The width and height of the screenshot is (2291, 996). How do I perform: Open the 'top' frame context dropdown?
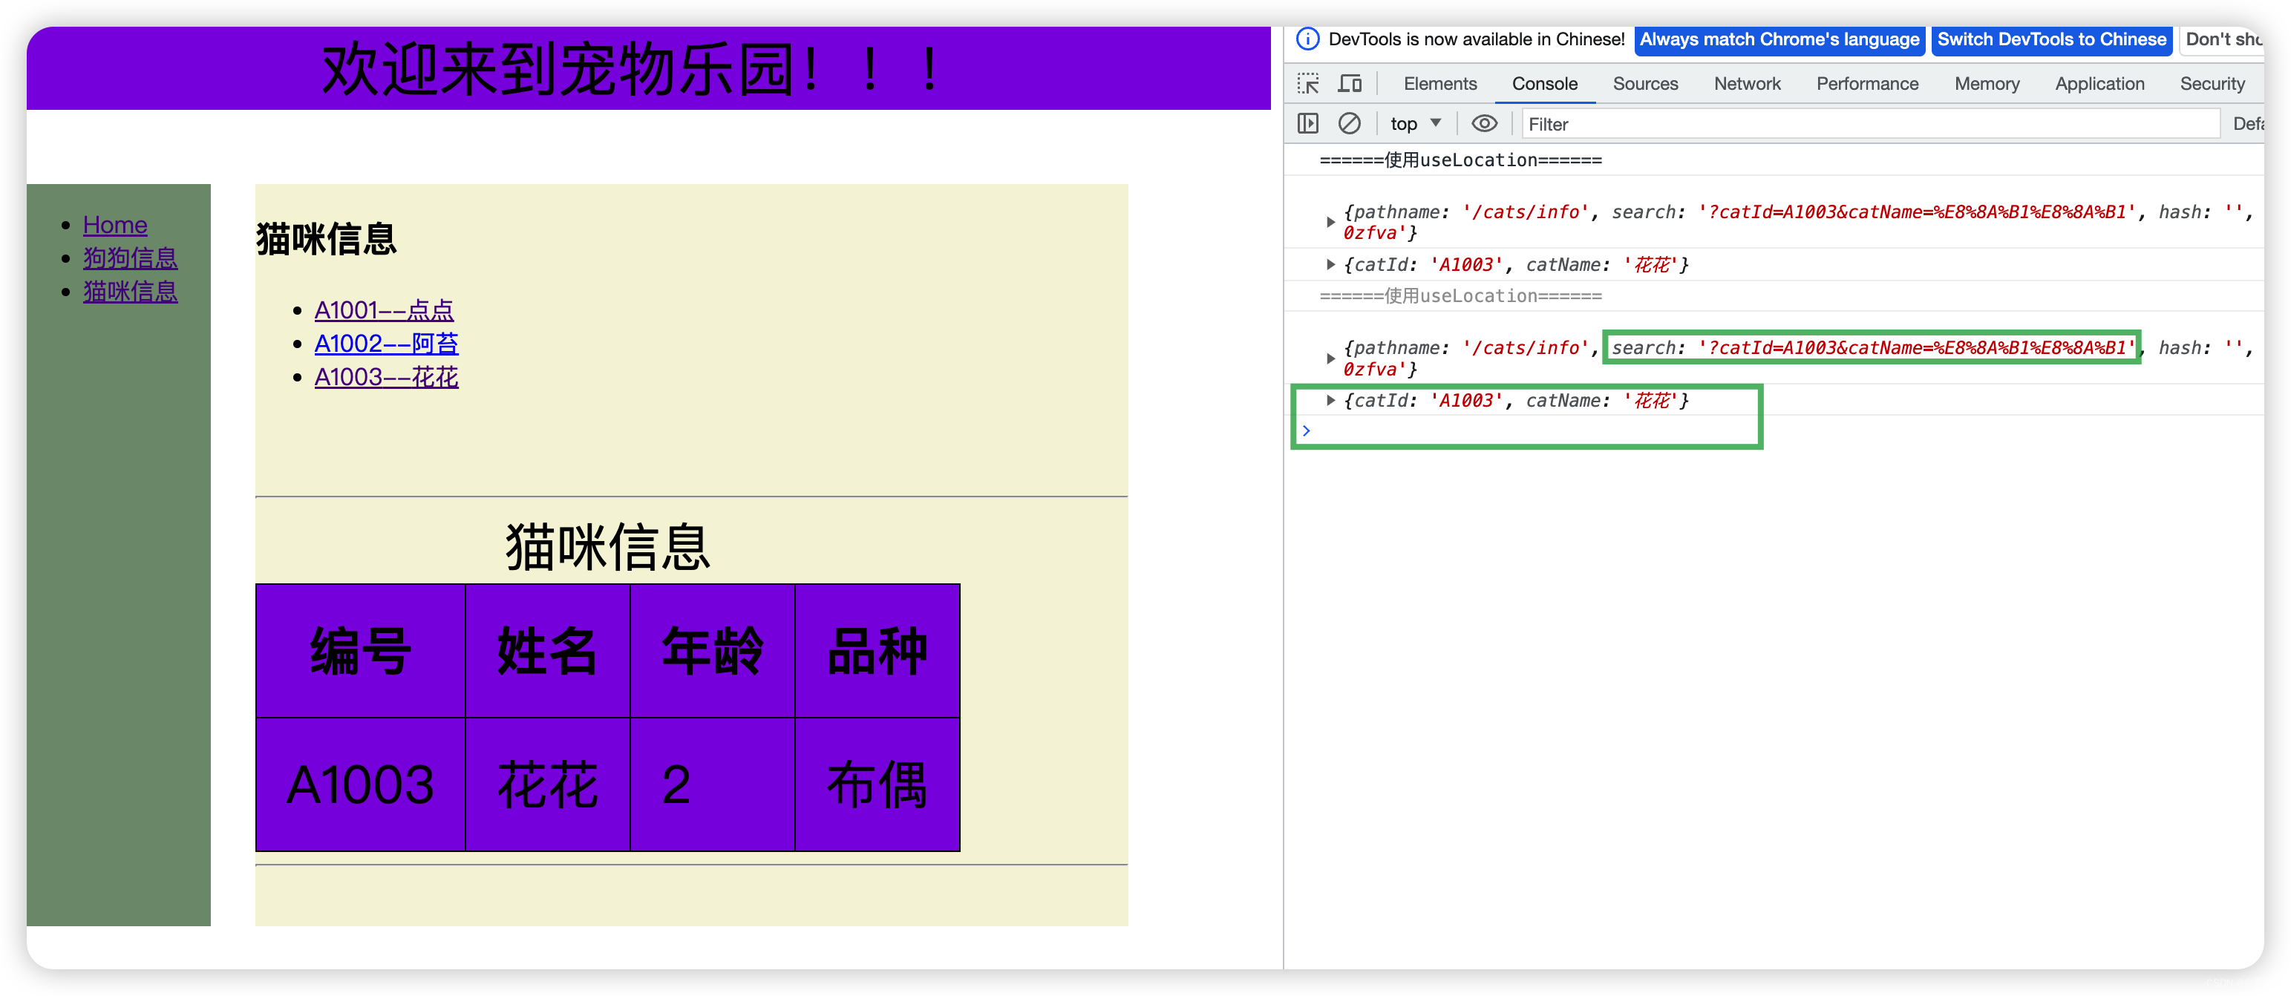click(1415, 124)
